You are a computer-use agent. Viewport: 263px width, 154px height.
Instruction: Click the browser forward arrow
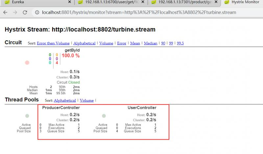pos(15,12)
